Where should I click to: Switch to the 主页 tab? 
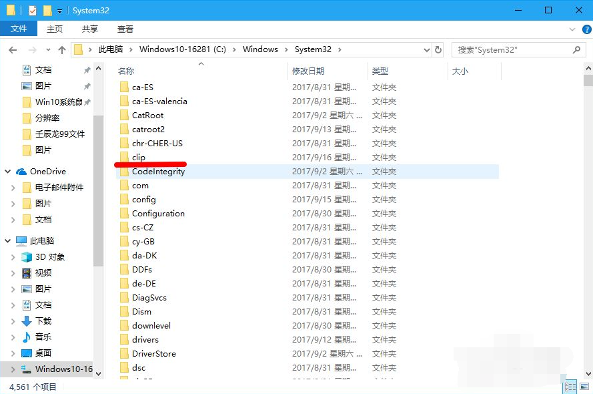pyautogui.click(x=55, y=29)
